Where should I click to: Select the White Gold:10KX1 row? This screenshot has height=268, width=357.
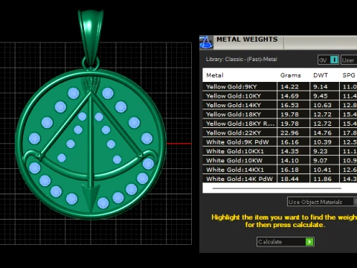[x=280, y=151]
